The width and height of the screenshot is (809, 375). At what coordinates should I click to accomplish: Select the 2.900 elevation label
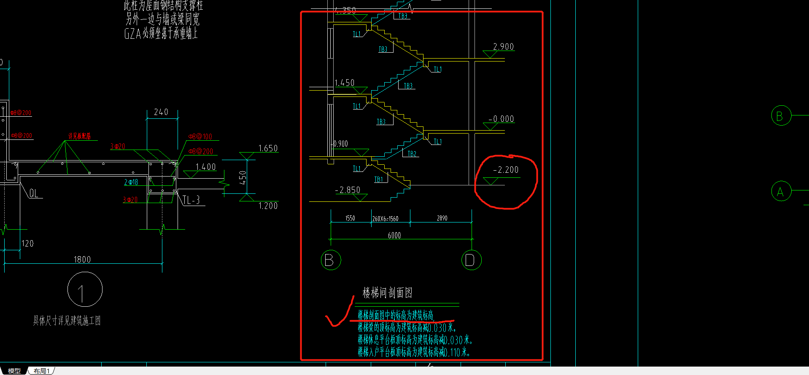click(x=504, y=47)
